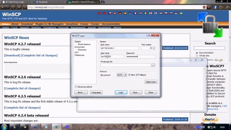231x130 pixels.
Task: Click the Select color button
Action: pyautogui.click(x=151, y=82)
